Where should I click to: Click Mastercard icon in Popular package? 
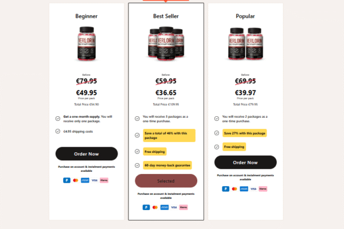coord(236,188)
